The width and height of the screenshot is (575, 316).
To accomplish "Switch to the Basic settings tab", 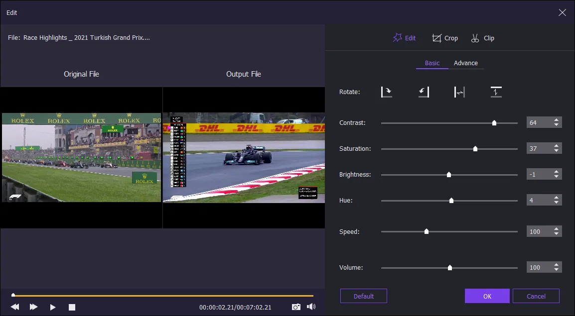I will click(x=432, y=63).
